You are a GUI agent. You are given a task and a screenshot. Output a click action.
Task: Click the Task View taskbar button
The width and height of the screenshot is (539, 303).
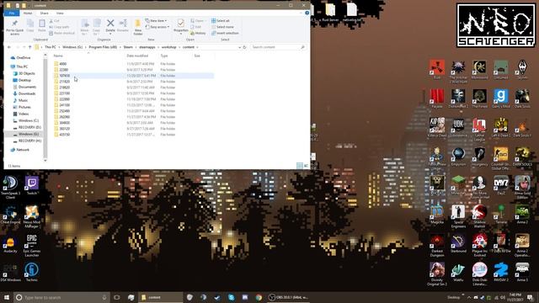(117, 297)
